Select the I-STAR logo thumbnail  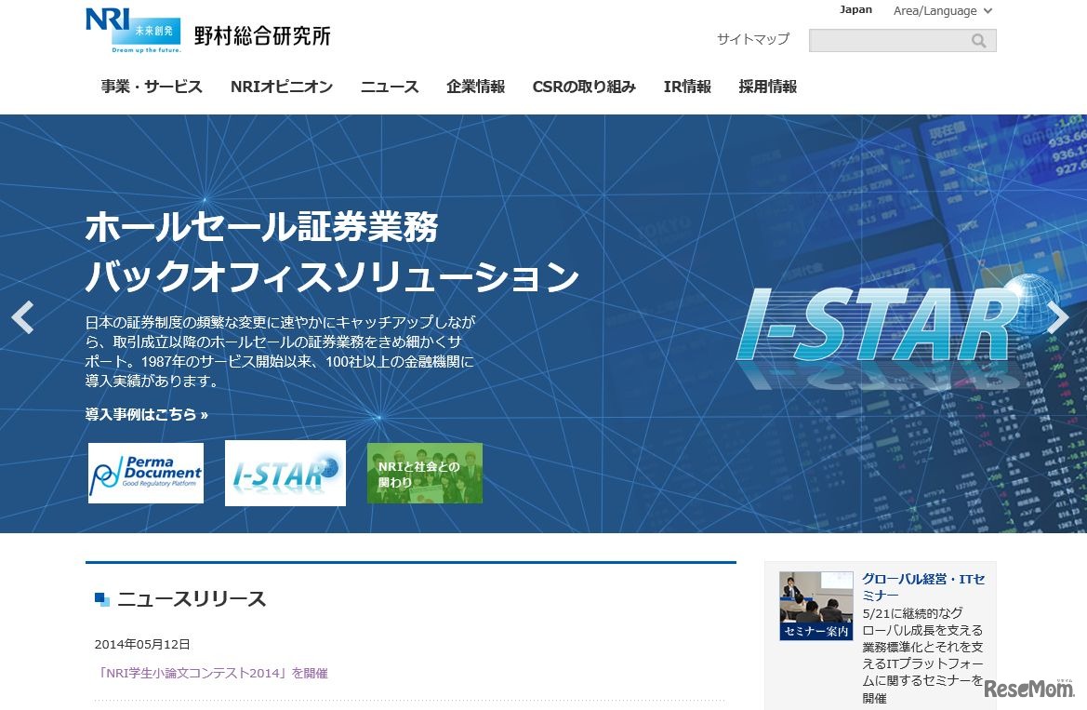coord(285,472)
